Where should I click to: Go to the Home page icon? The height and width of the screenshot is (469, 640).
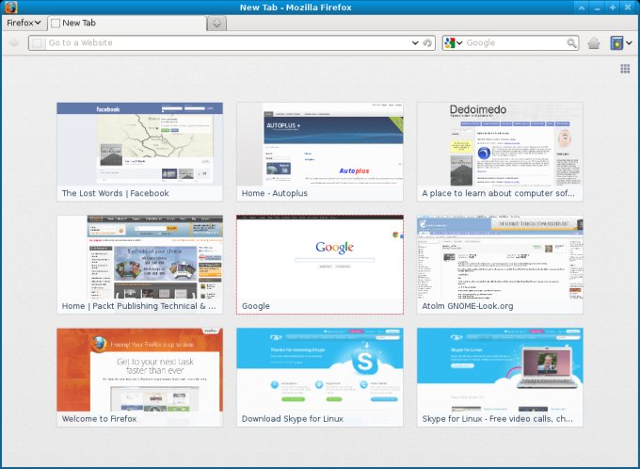(594, 43)
